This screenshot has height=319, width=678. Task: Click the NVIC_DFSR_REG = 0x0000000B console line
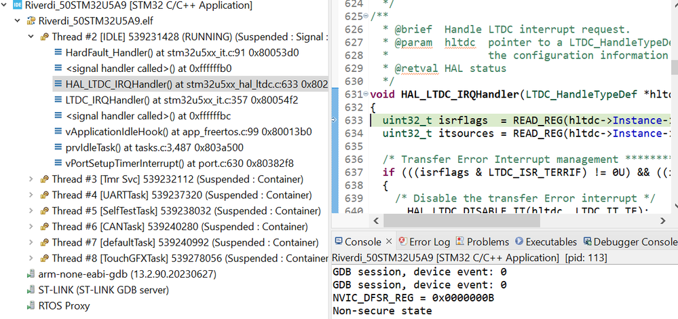[x=413, y=298]
